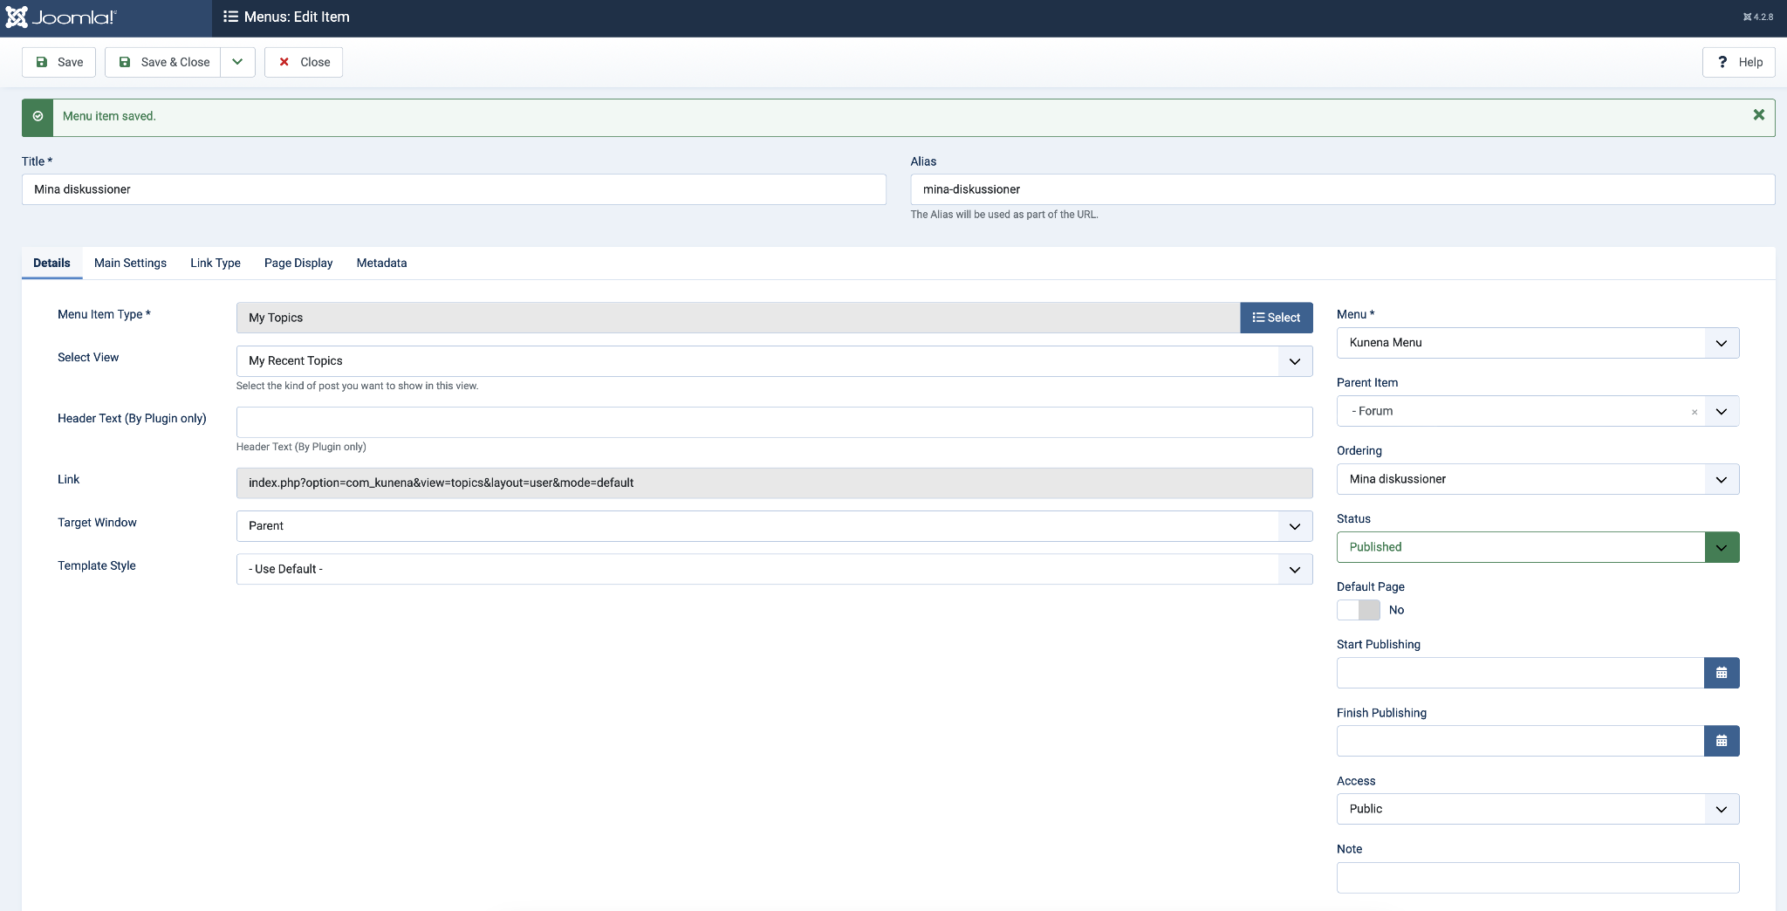
Task: Click Select for Menu Item Type
Action: (x=1276, y=318)
